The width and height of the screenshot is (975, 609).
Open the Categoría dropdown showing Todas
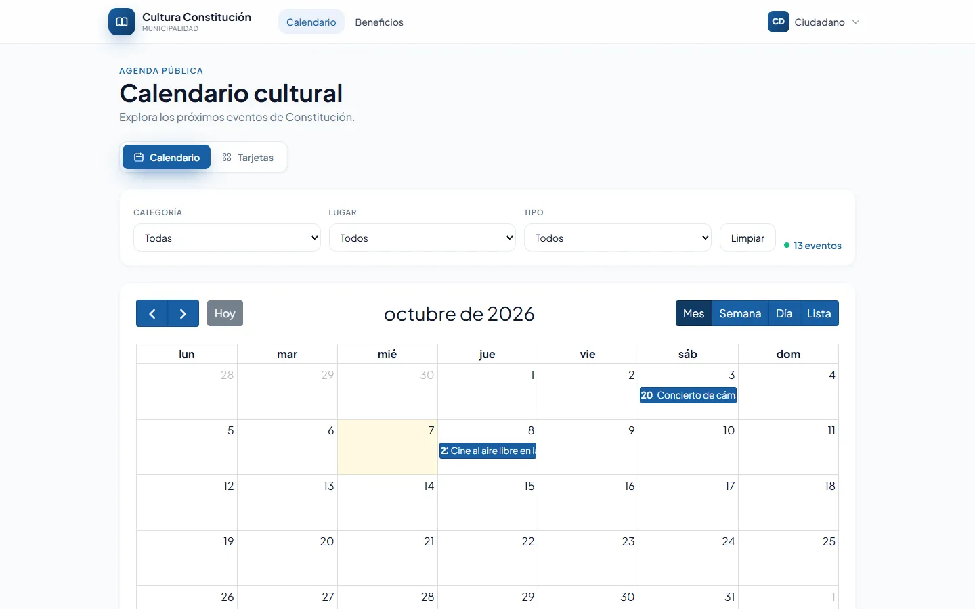227,238
